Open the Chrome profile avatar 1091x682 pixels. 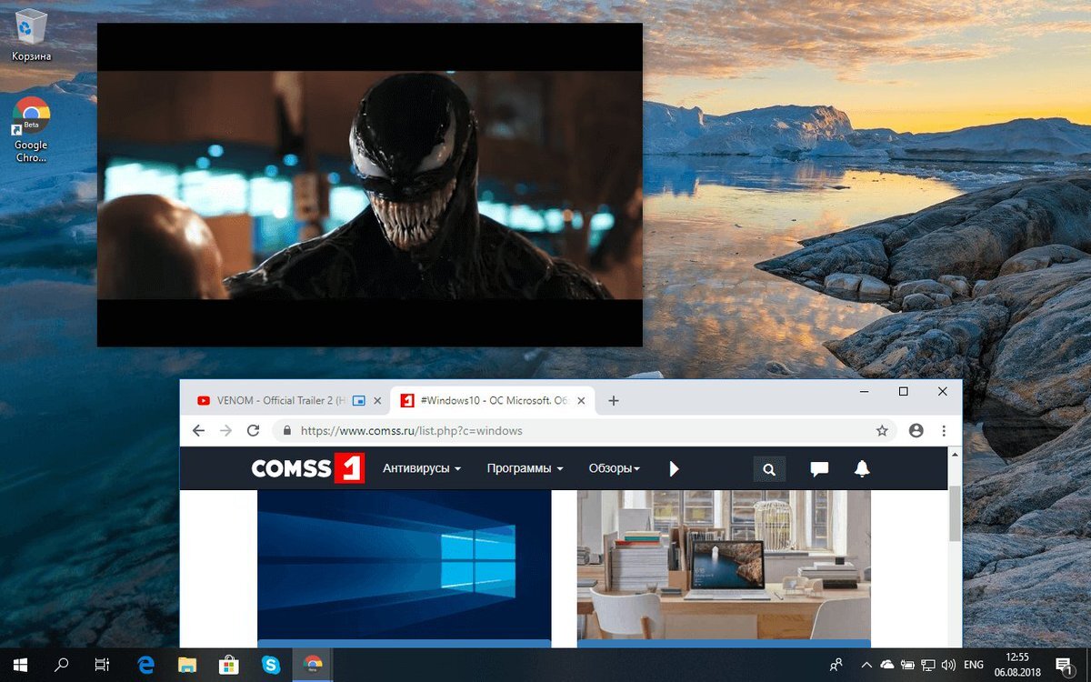pyautogui.click(x=916, y=430)
